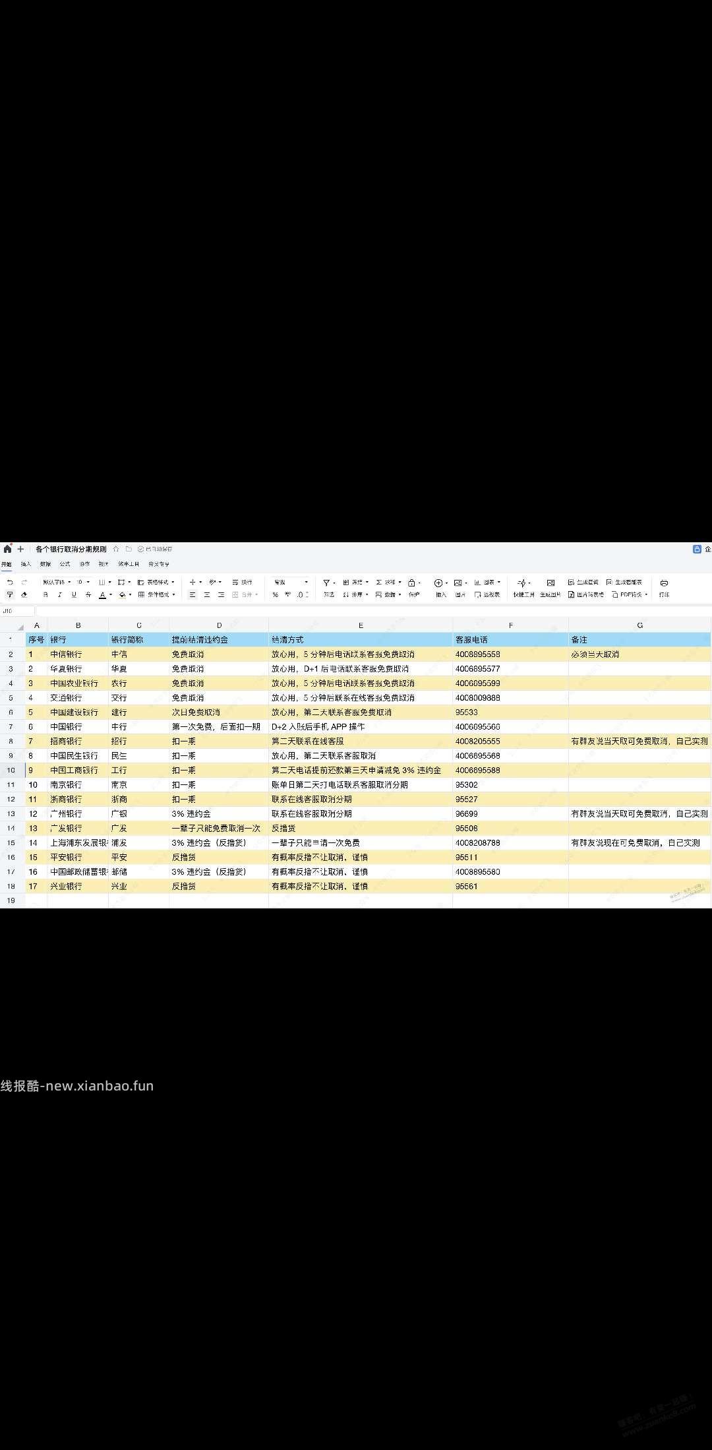Apply italic formatting

(x=59, y=595)
